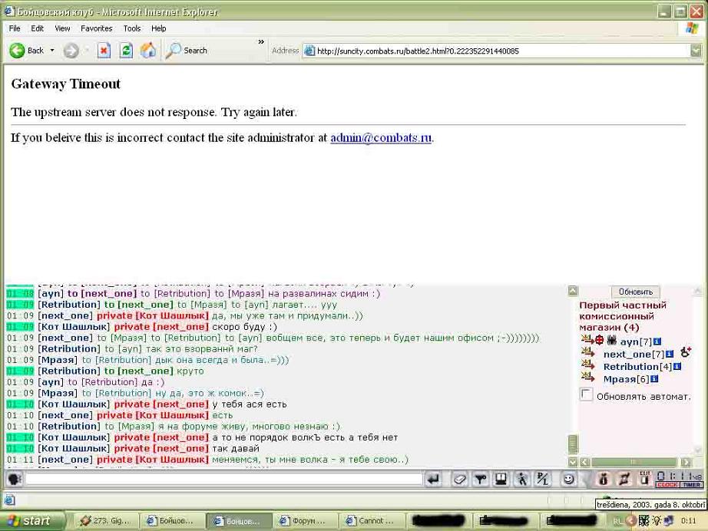Screen dimensions: 708x531
Task: Open the Back history dropdown arrow
Action: pos(52,51)
